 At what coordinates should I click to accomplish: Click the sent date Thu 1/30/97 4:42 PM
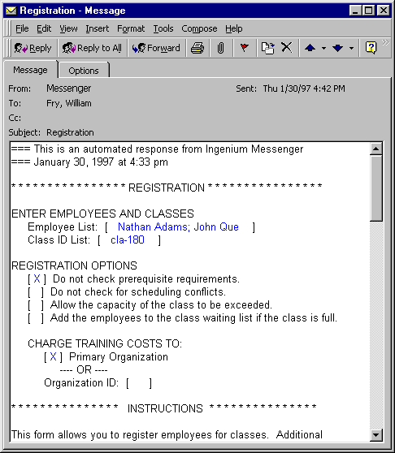pos(304,88)
